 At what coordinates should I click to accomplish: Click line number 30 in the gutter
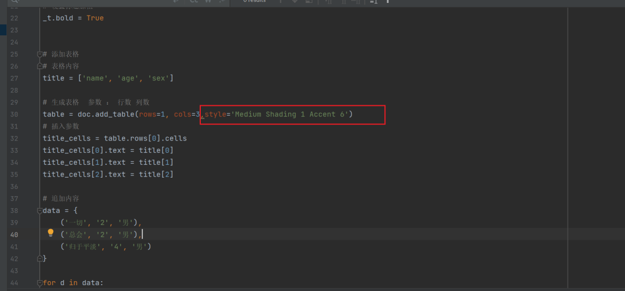click(14, 115)
